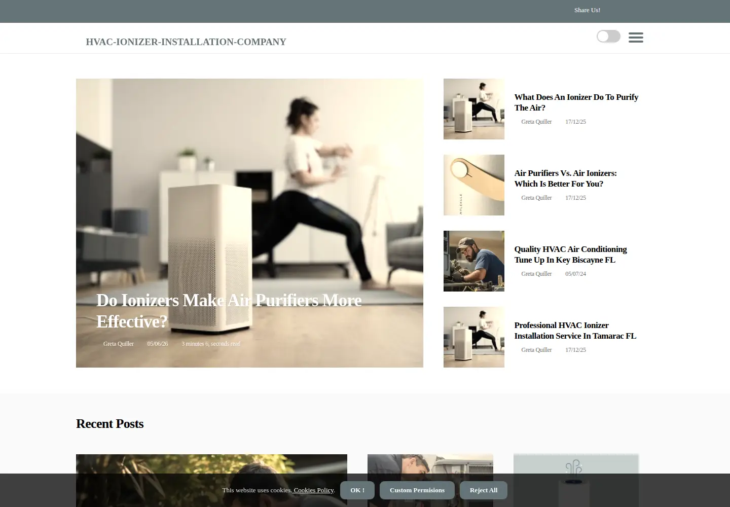Open the hamburger menu icon
The image size is (730, 507).
[x=636, y=37]
